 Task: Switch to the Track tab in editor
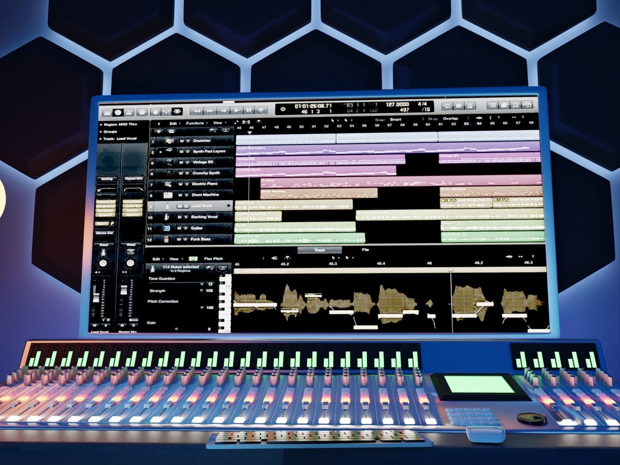click(320, 250)
